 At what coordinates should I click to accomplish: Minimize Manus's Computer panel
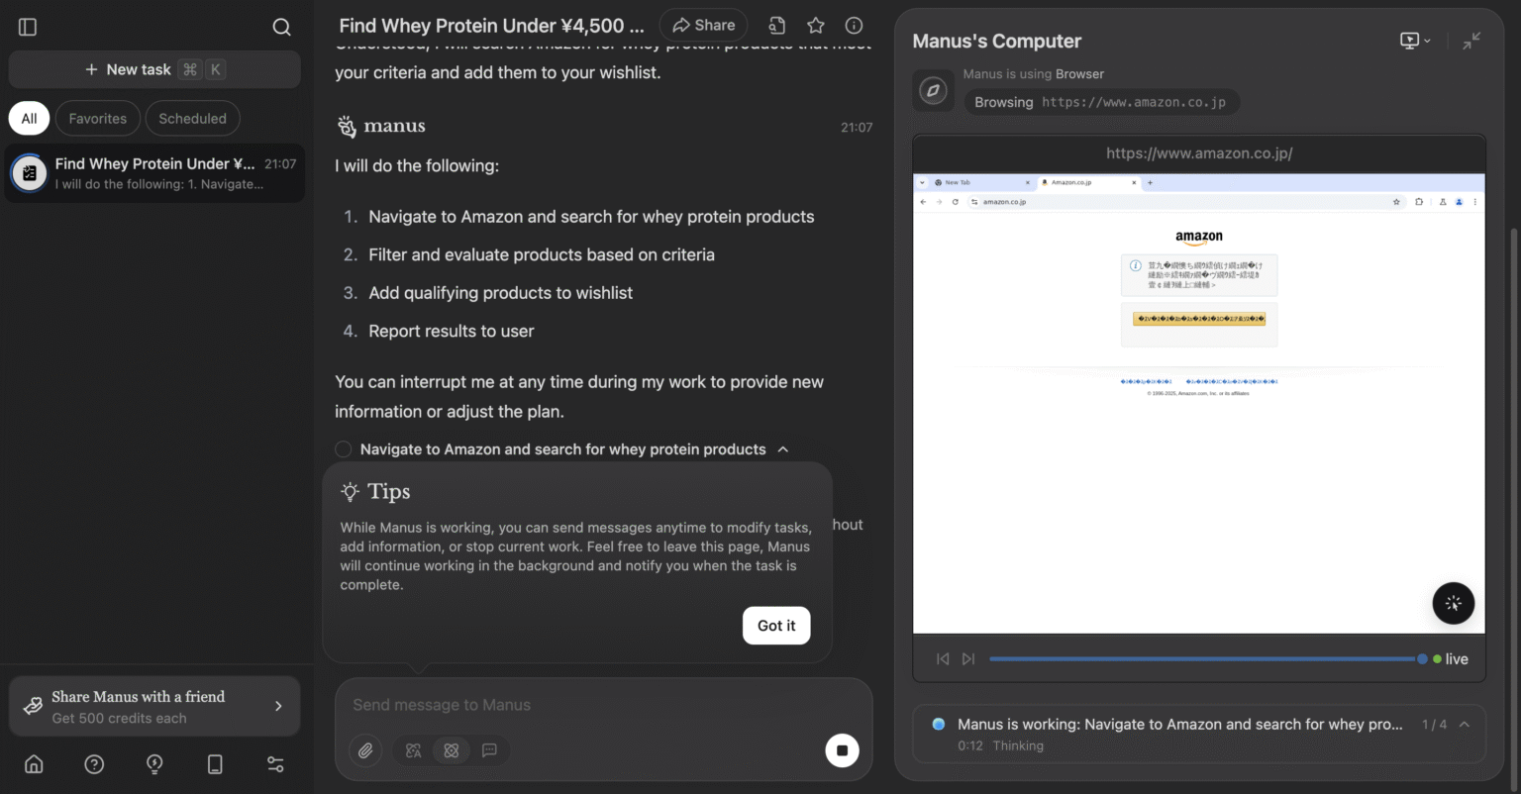1471,41
